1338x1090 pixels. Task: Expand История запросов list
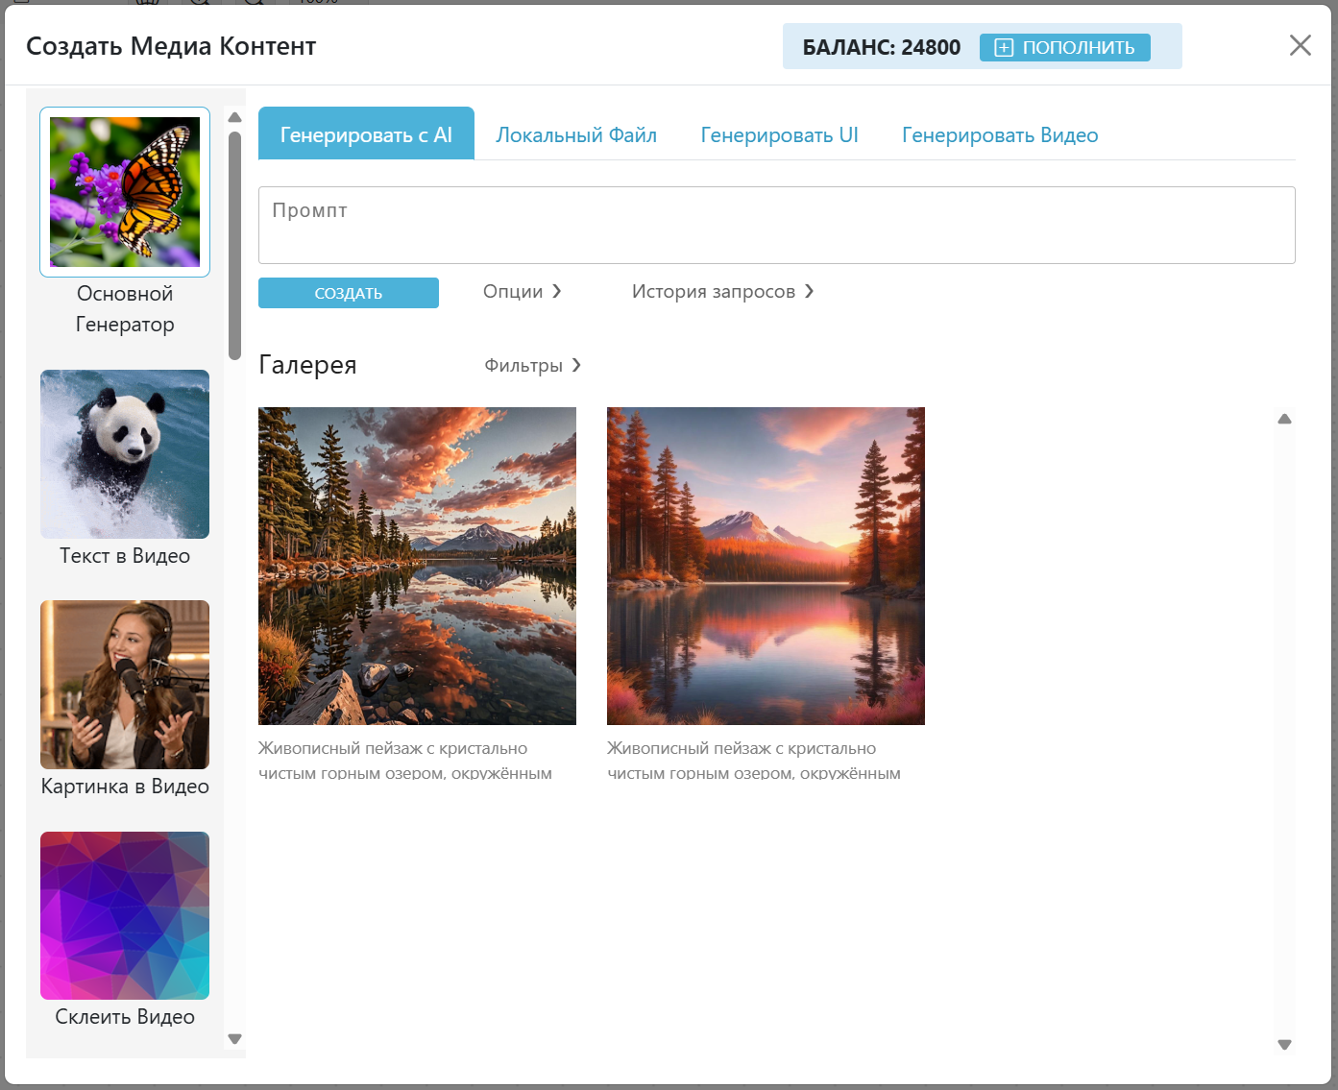(x=722, y=292)
